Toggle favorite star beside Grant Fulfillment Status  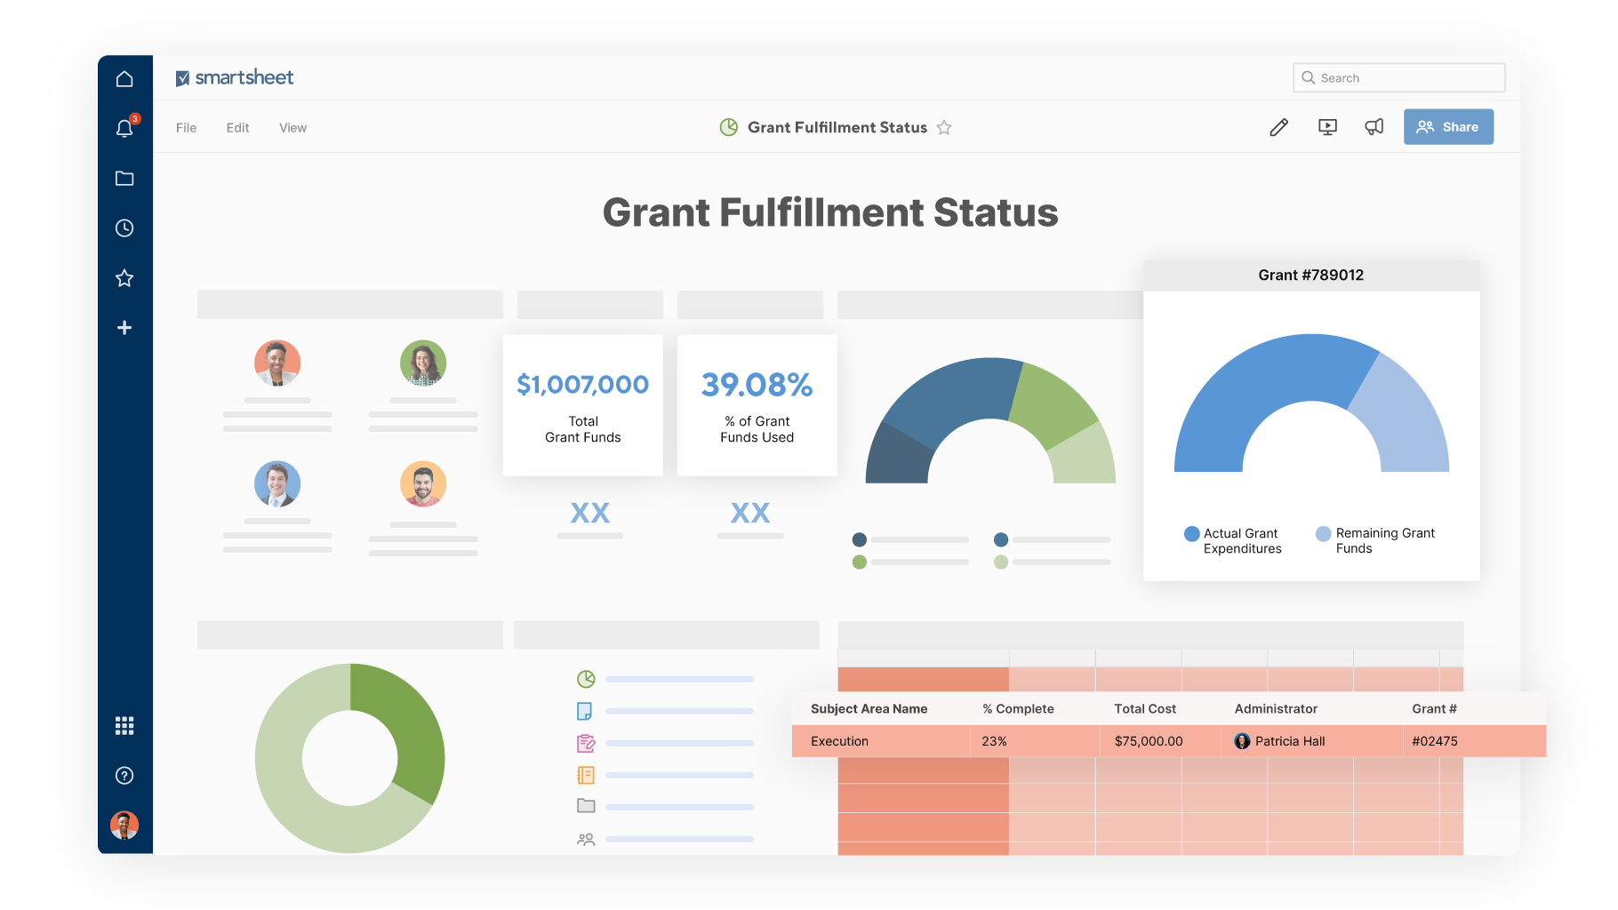pos(944,127)
